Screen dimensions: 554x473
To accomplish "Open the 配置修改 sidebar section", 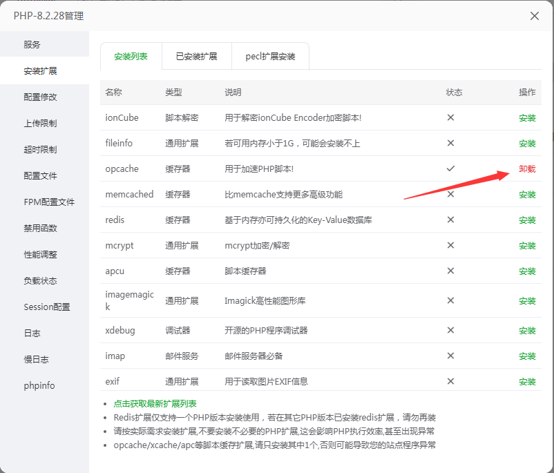I will pyautogui.click(x=40, y=97).
